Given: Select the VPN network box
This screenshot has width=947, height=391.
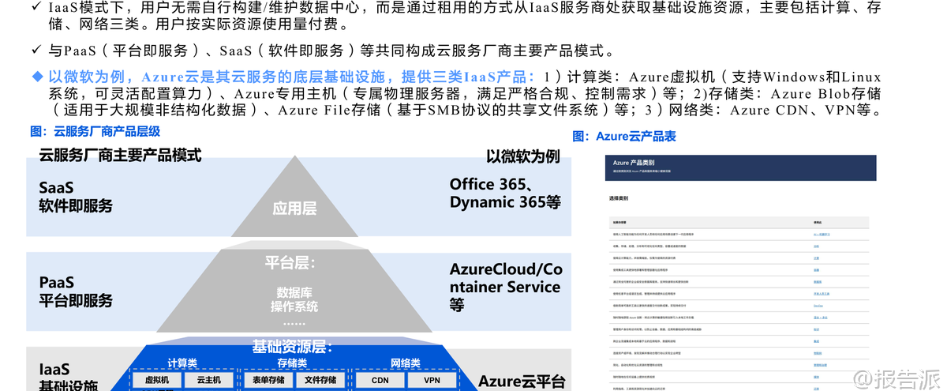Looking at the screenshot, I should click(432, 380).
